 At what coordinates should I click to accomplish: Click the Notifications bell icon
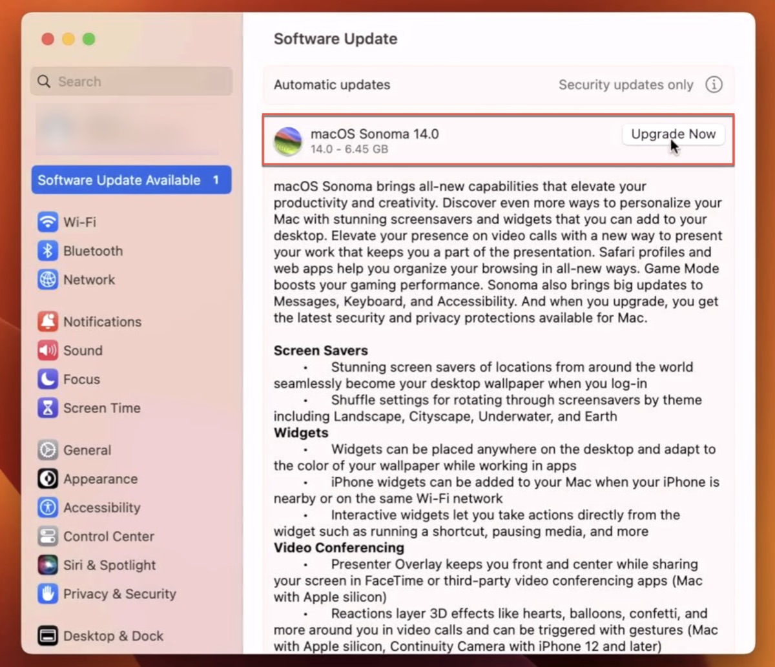(48, 322)
